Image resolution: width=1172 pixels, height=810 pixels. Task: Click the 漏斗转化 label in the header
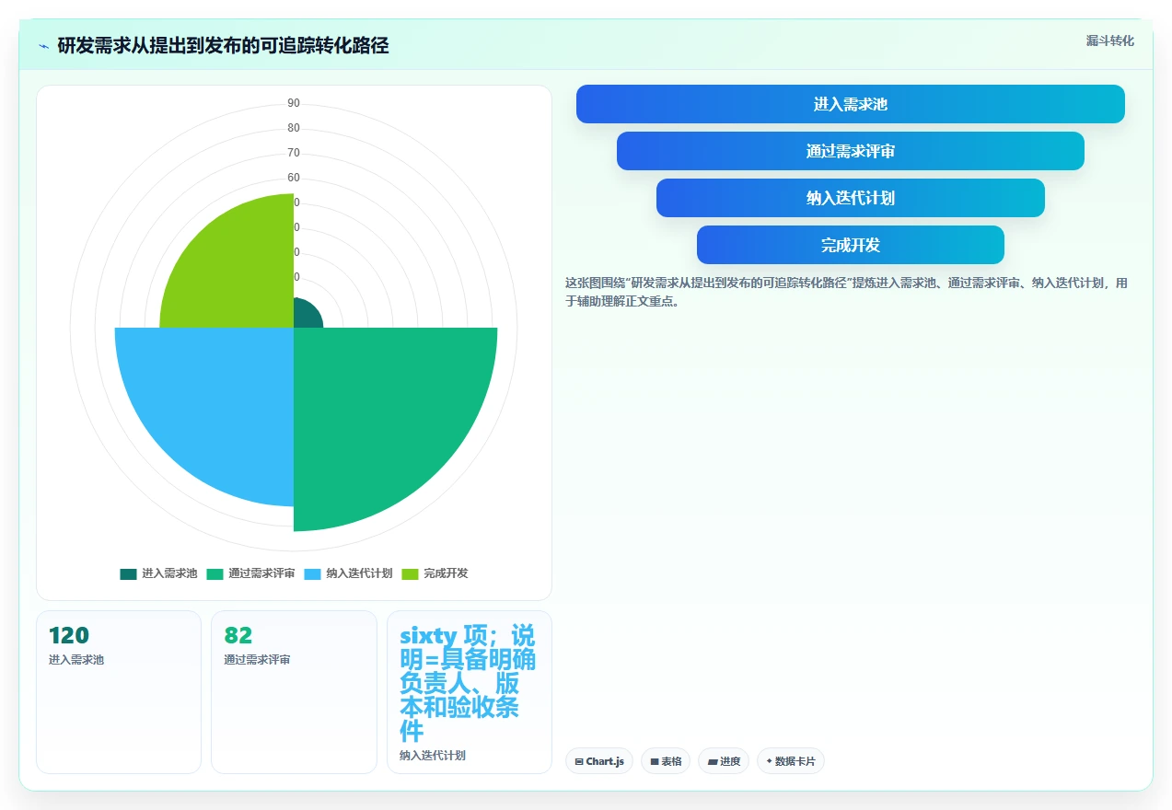1109,41
